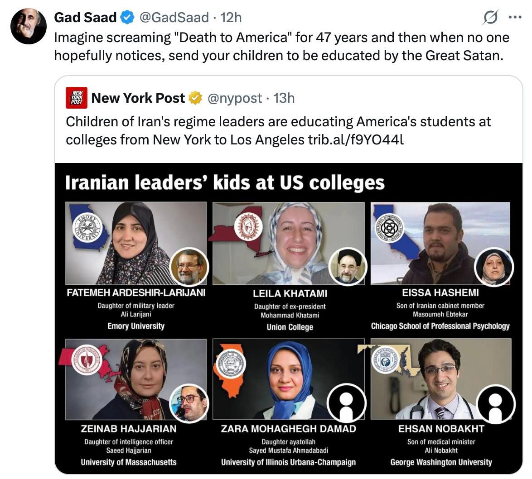The width and height of the screenshot is (532, 479).
Task: Click Gad Saad's blue verified badge
Action: tap(128, 17)
